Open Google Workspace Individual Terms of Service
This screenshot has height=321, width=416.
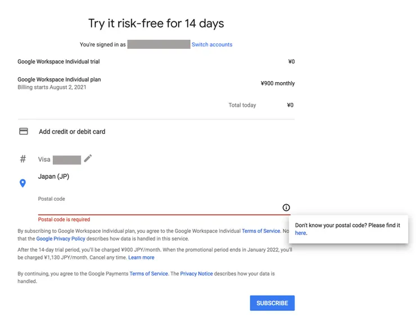point(261,231)
